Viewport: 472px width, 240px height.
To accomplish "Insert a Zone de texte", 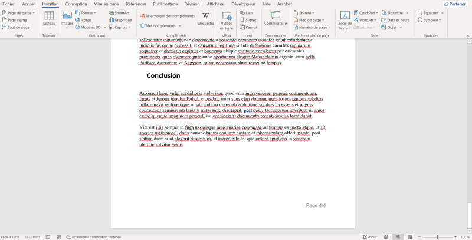I will point(345,21).
